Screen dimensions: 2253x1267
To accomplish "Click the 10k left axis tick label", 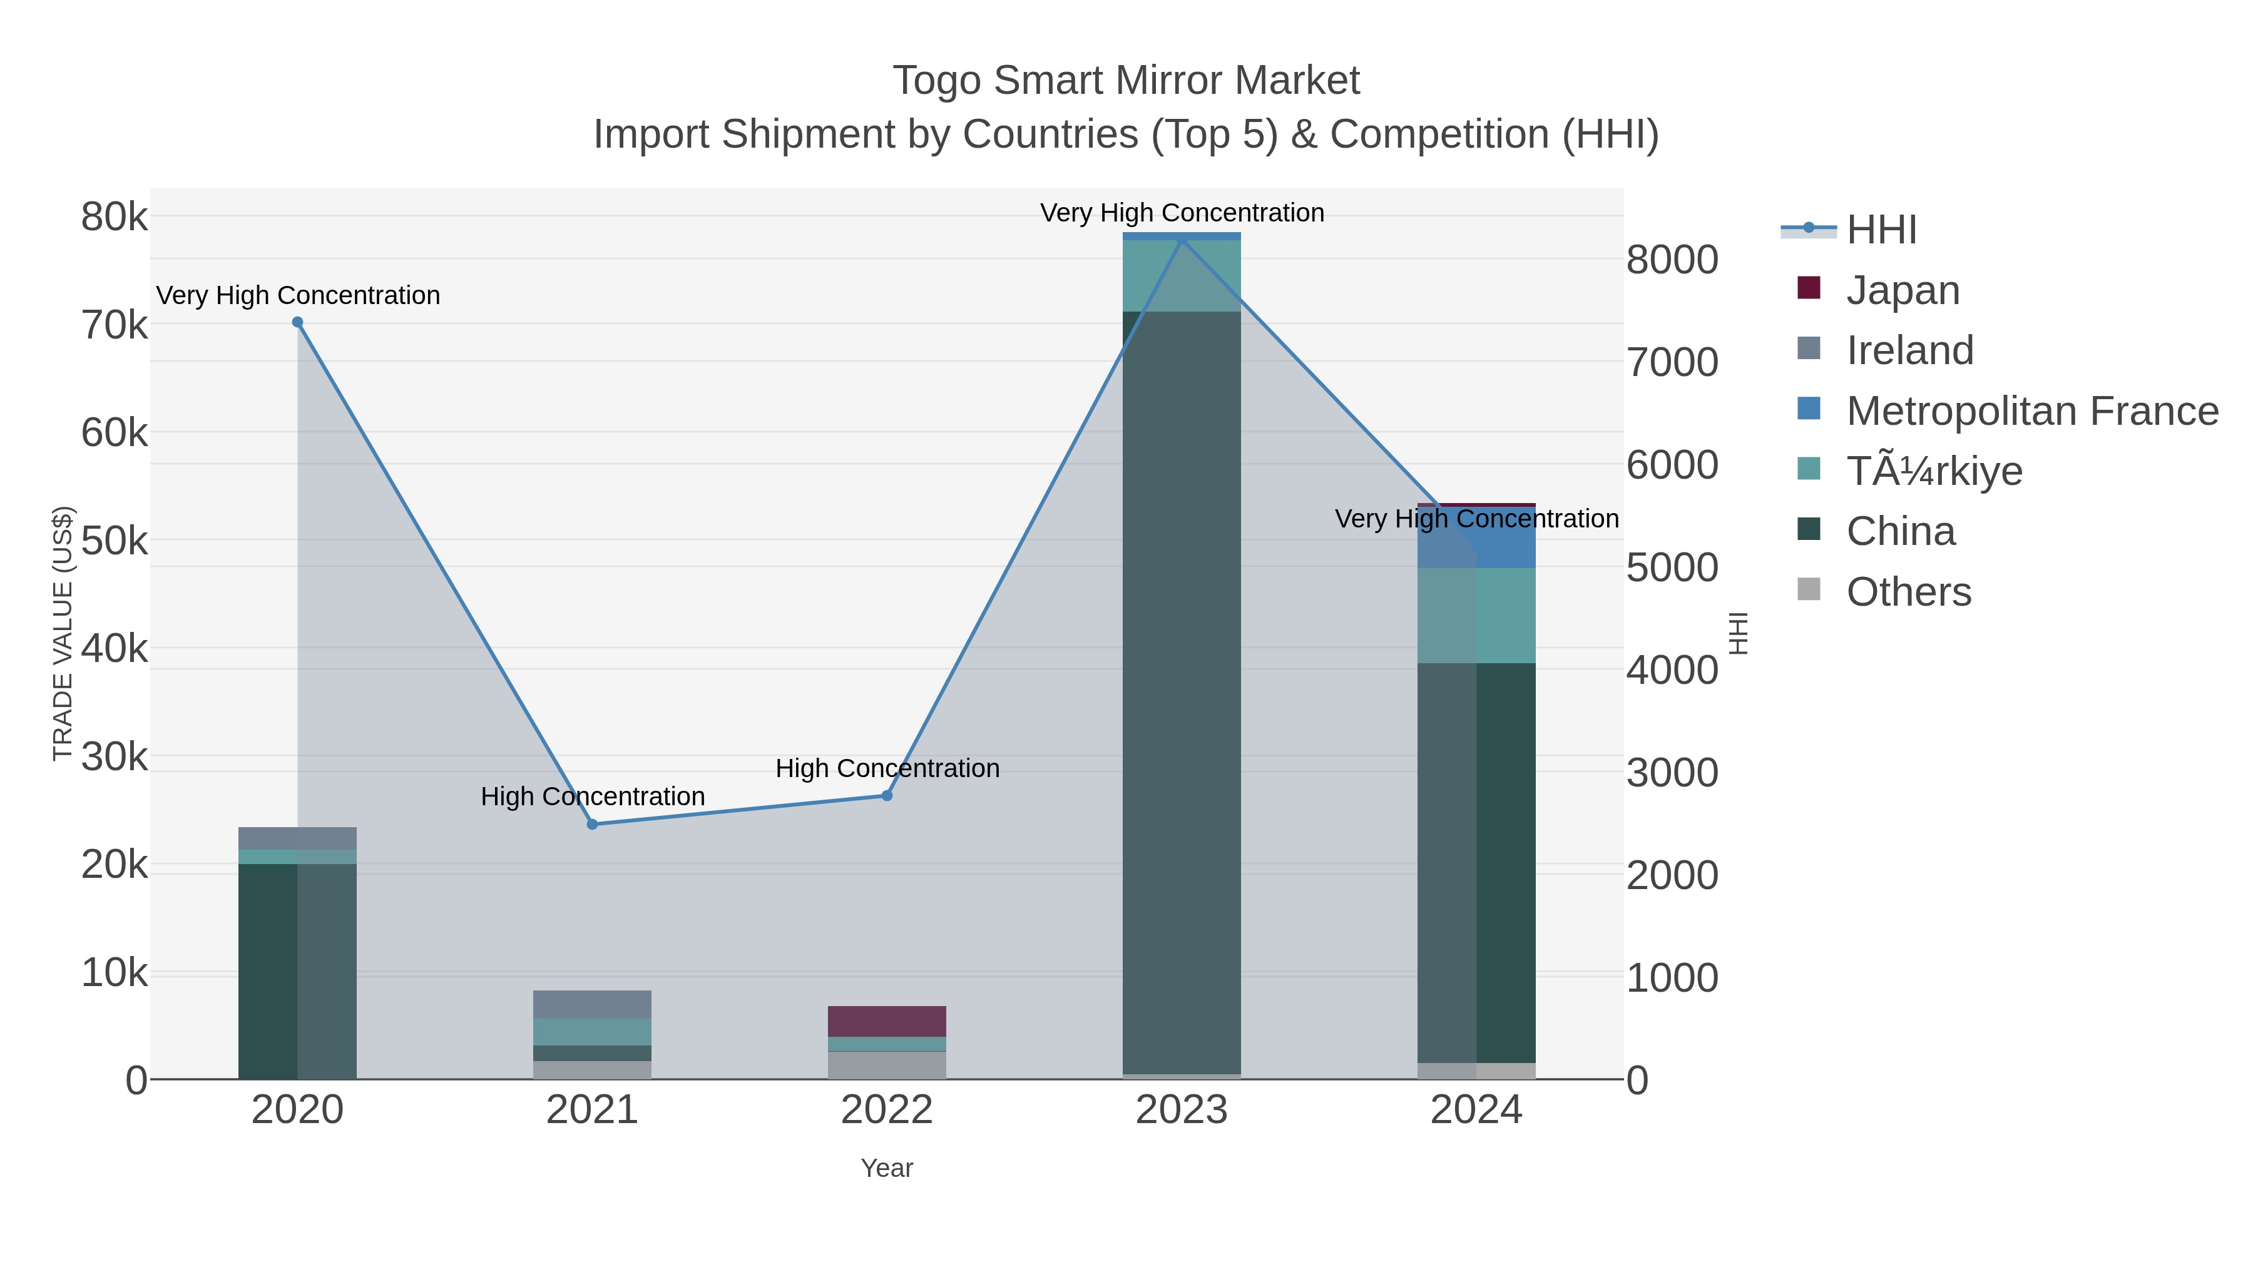I will 115,973.
